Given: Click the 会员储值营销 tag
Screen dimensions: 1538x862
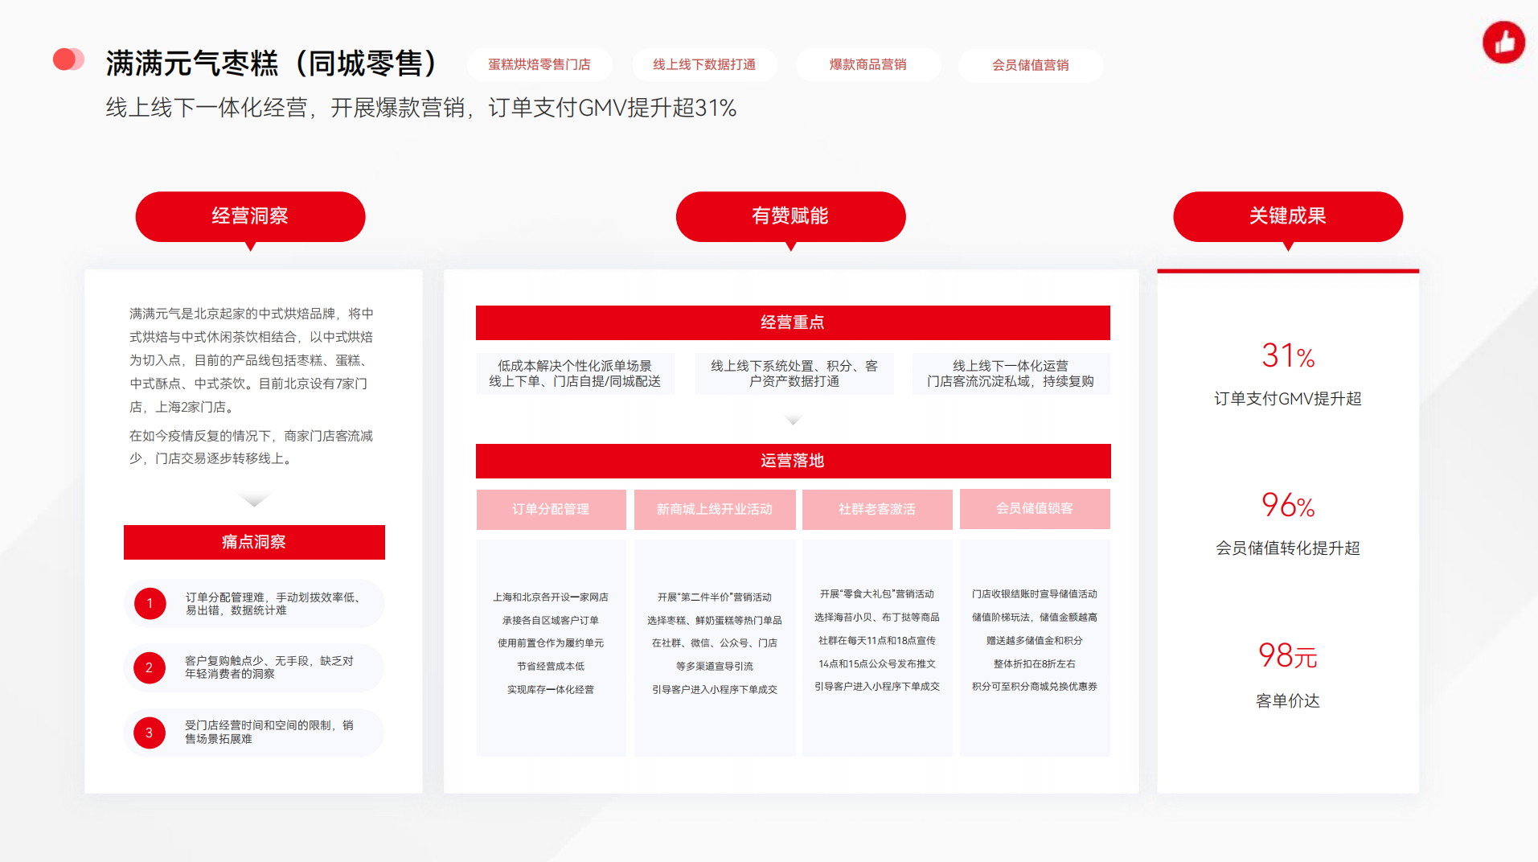Looking at the screenshot, I should pos(1031,65).
